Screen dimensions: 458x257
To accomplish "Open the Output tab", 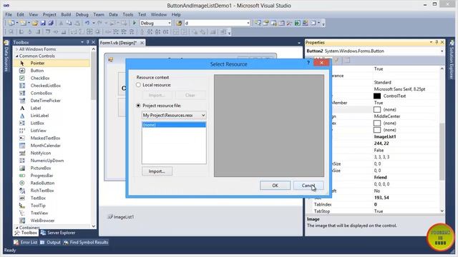I will [50, 242].
